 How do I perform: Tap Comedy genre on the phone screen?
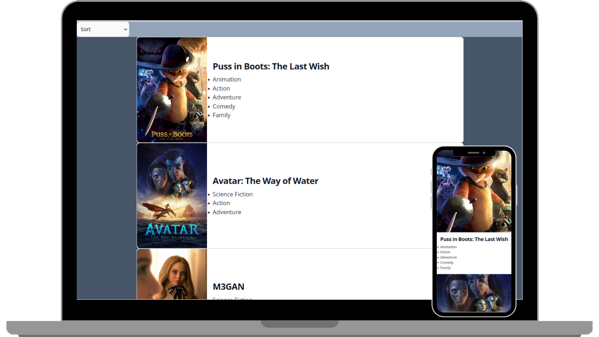click(x=446, y=262)
